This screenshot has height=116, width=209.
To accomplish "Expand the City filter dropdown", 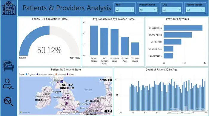I will point(172,10).
